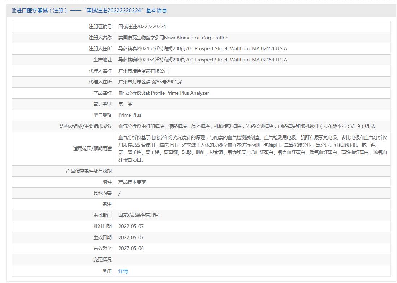
Task: Select management category value 第二类
Action: pos(125,104)
